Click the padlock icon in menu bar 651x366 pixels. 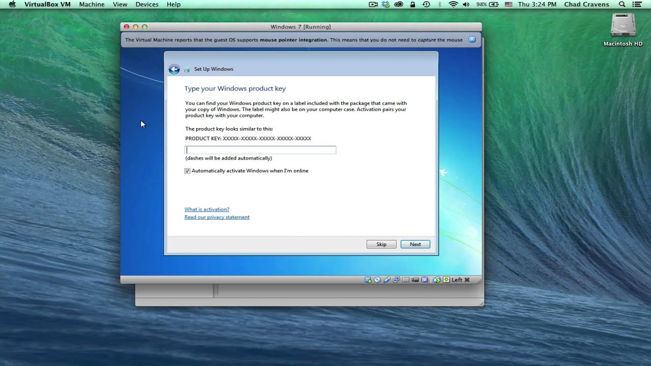[x=412, y=4]
